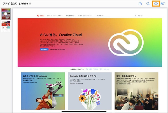Expand the title dropdown chevron next to Adobe

(30, 4)
